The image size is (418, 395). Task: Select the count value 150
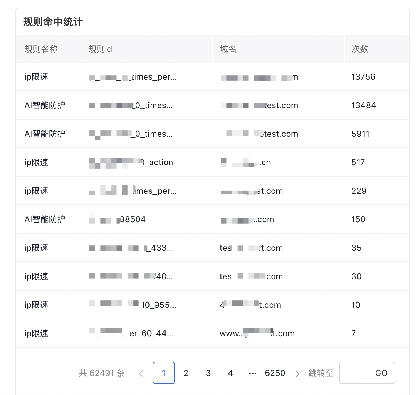(x=358, y=219)
